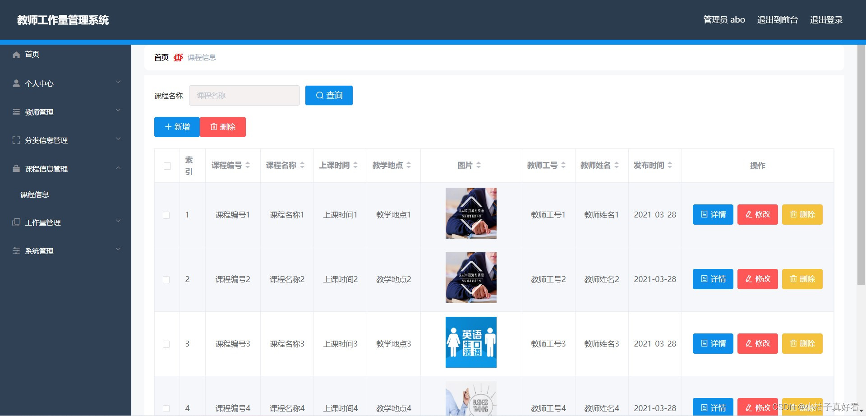866x416 pixels.
Task: Focus the 课程名称 search input field
Action: click(244, 95)
